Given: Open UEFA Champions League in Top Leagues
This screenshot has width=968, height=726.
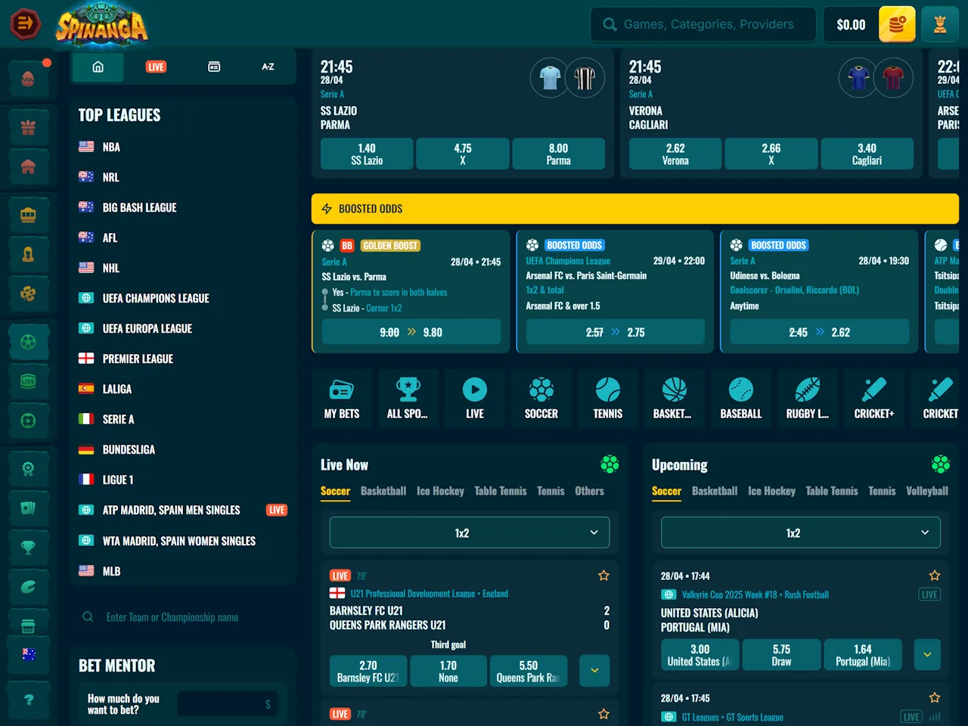Looking at the screenshot, I should point(156,298).
